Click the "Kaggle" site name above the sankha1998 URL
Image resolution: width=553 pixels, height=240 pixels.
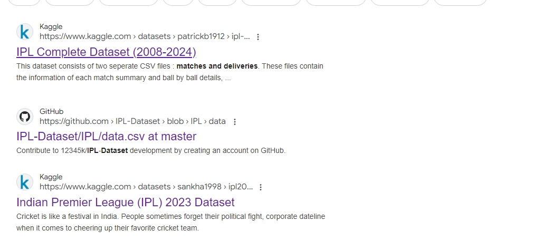(x=51, y=177)
